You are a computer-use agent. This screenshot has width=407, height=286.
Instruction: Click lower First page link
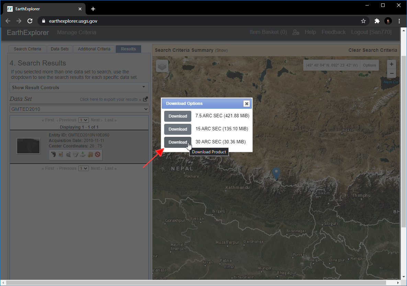coord(48,168)
